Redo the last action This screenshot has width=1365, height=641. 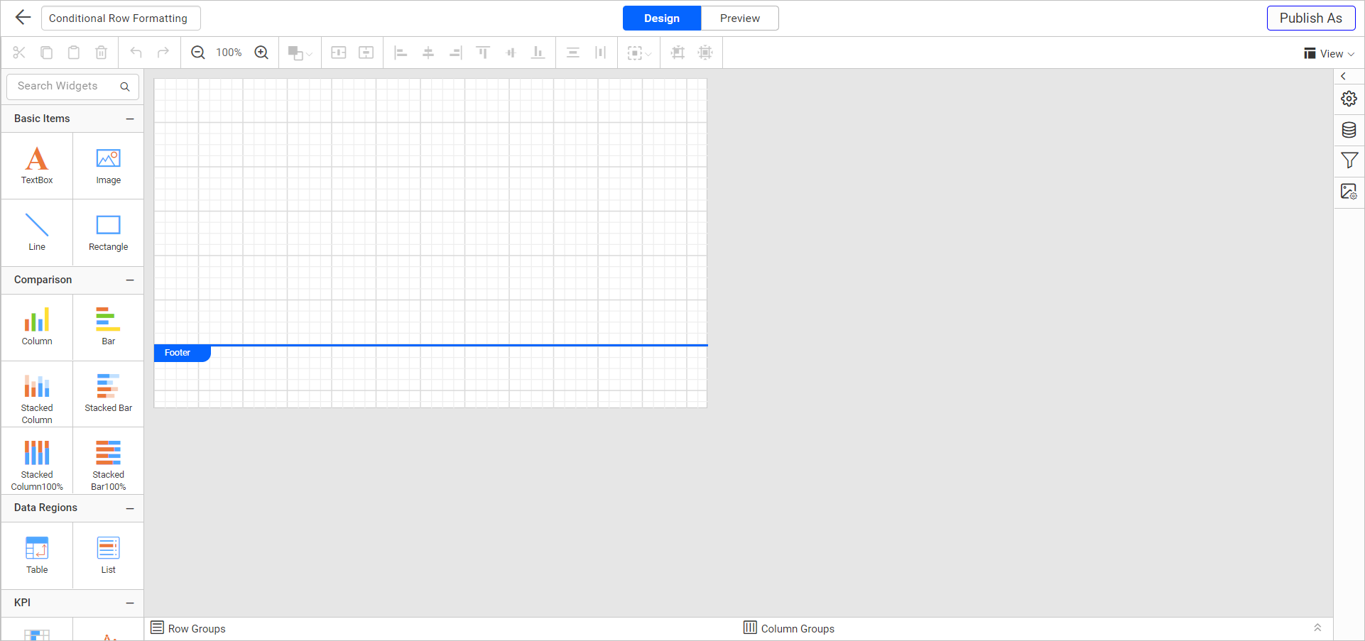(163, 53)
